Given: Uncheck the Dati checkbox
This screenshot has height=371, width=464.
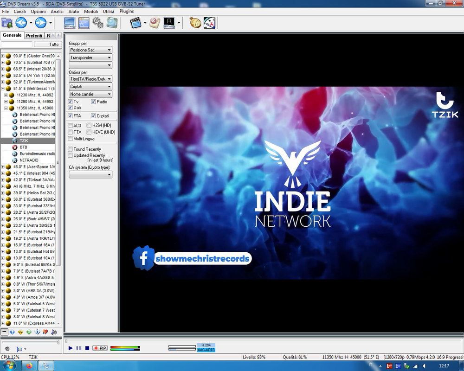Looking at the screenshot, I should point(70,108).
